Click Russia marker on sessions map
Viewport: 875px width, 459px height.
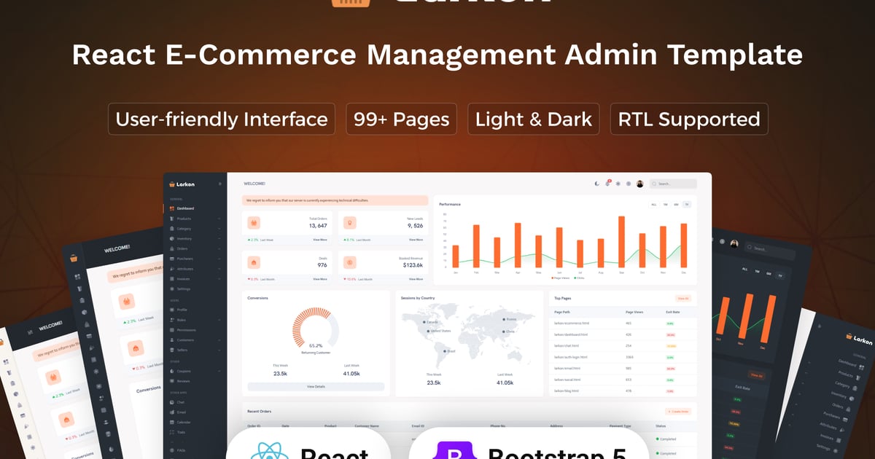(503, 319)
